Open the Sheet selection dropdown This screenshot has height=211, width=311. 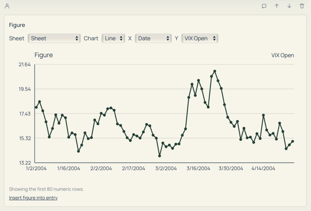tap(54, 38)
